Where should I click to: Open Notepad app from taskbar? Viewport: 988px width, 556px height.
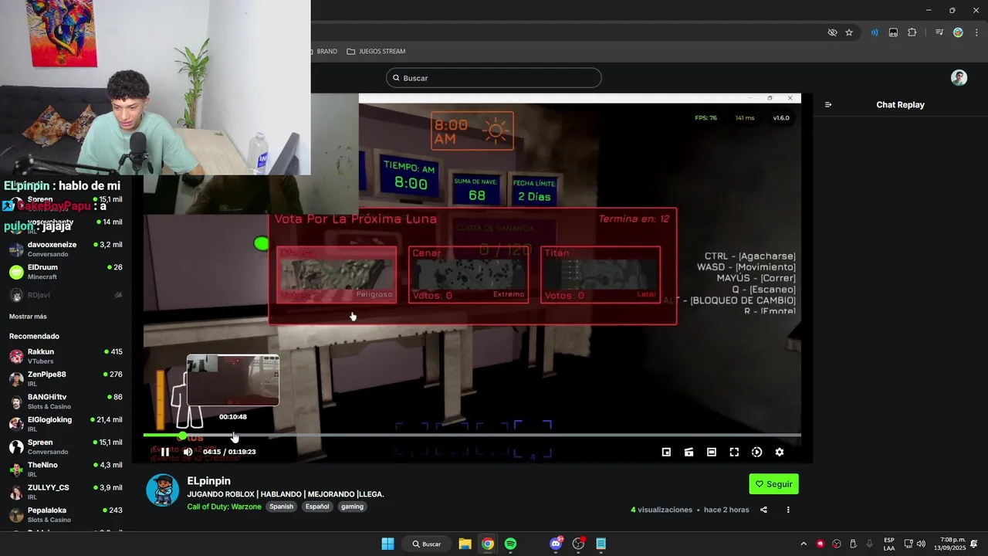pos(601,544)
